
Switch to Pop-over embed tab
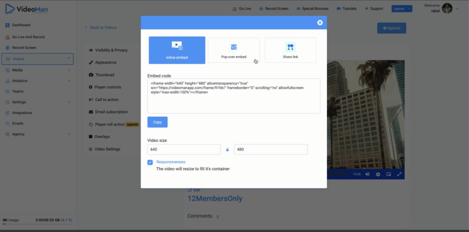[x=233, y=50]
